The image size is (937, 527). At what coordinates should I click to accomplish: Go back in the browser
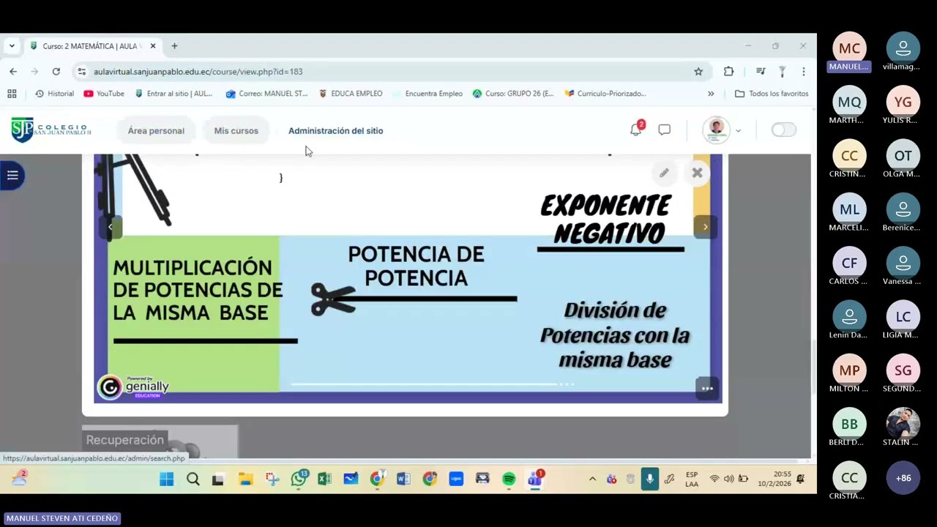(x=13, y=71)
